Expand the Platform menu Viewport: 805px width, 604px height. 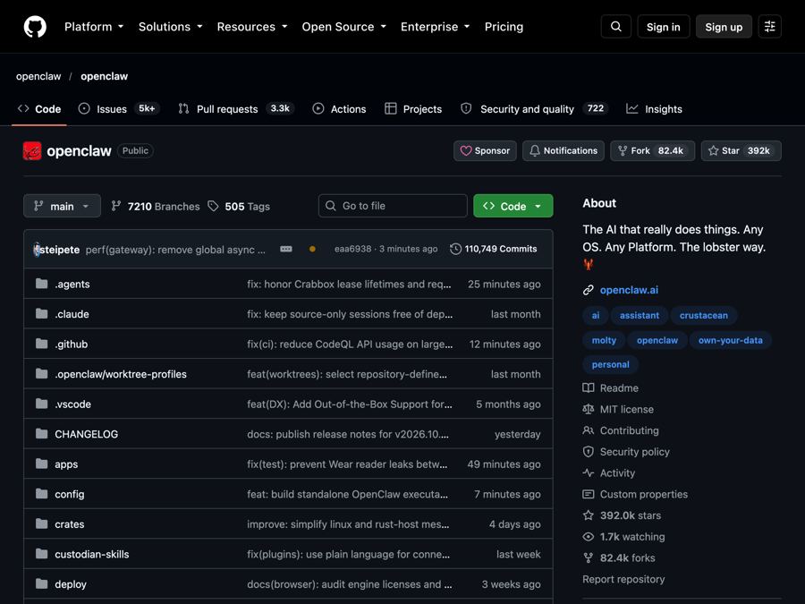[x=94, y=27]
